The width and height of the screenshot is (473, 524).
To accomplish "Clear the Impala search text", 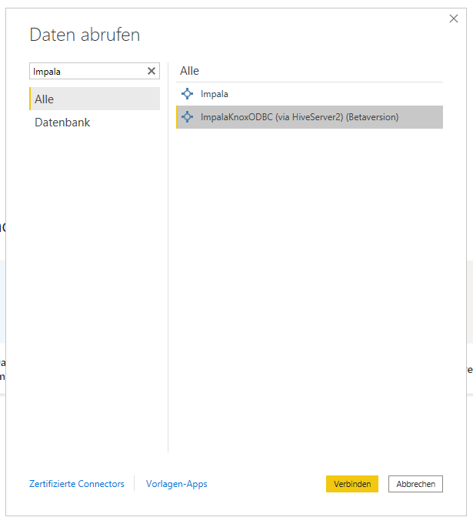I will point(152,71).
